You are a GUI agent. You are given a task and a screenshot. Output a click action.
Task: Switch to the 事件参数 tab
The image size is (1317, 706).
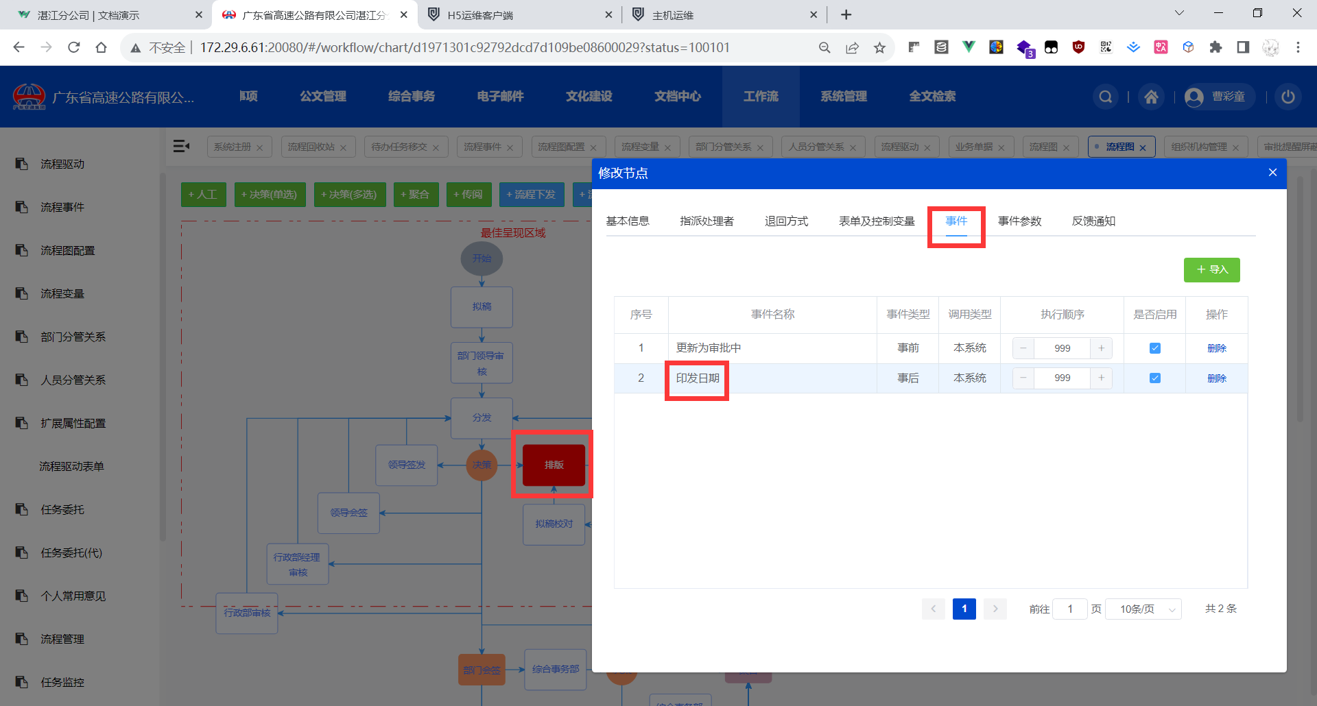[1019, 221]
